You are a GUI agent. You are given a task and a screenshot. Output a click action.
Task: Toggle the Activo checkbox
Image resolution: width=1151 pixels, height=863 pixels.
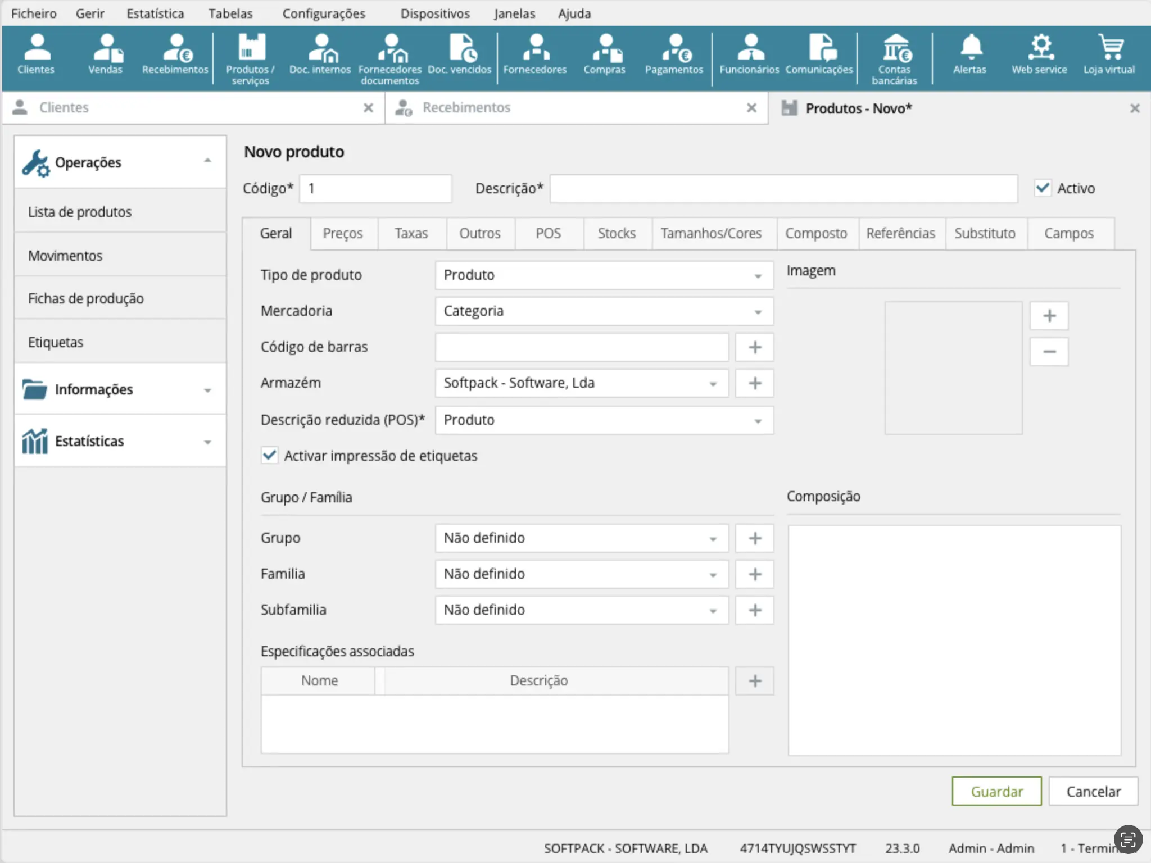[x=1043, y=188]
